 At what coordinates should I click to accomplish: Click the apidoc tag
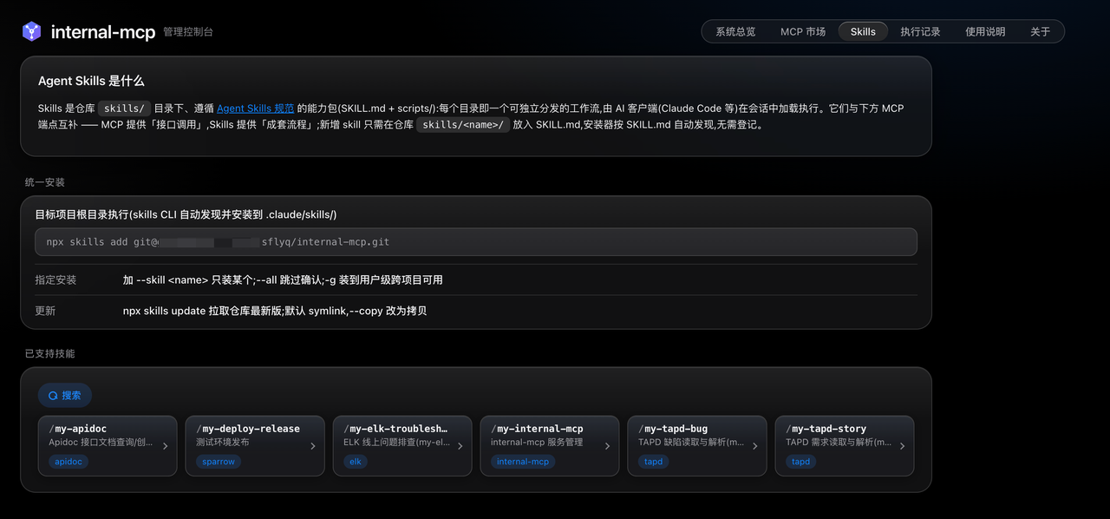pos(69,462)
